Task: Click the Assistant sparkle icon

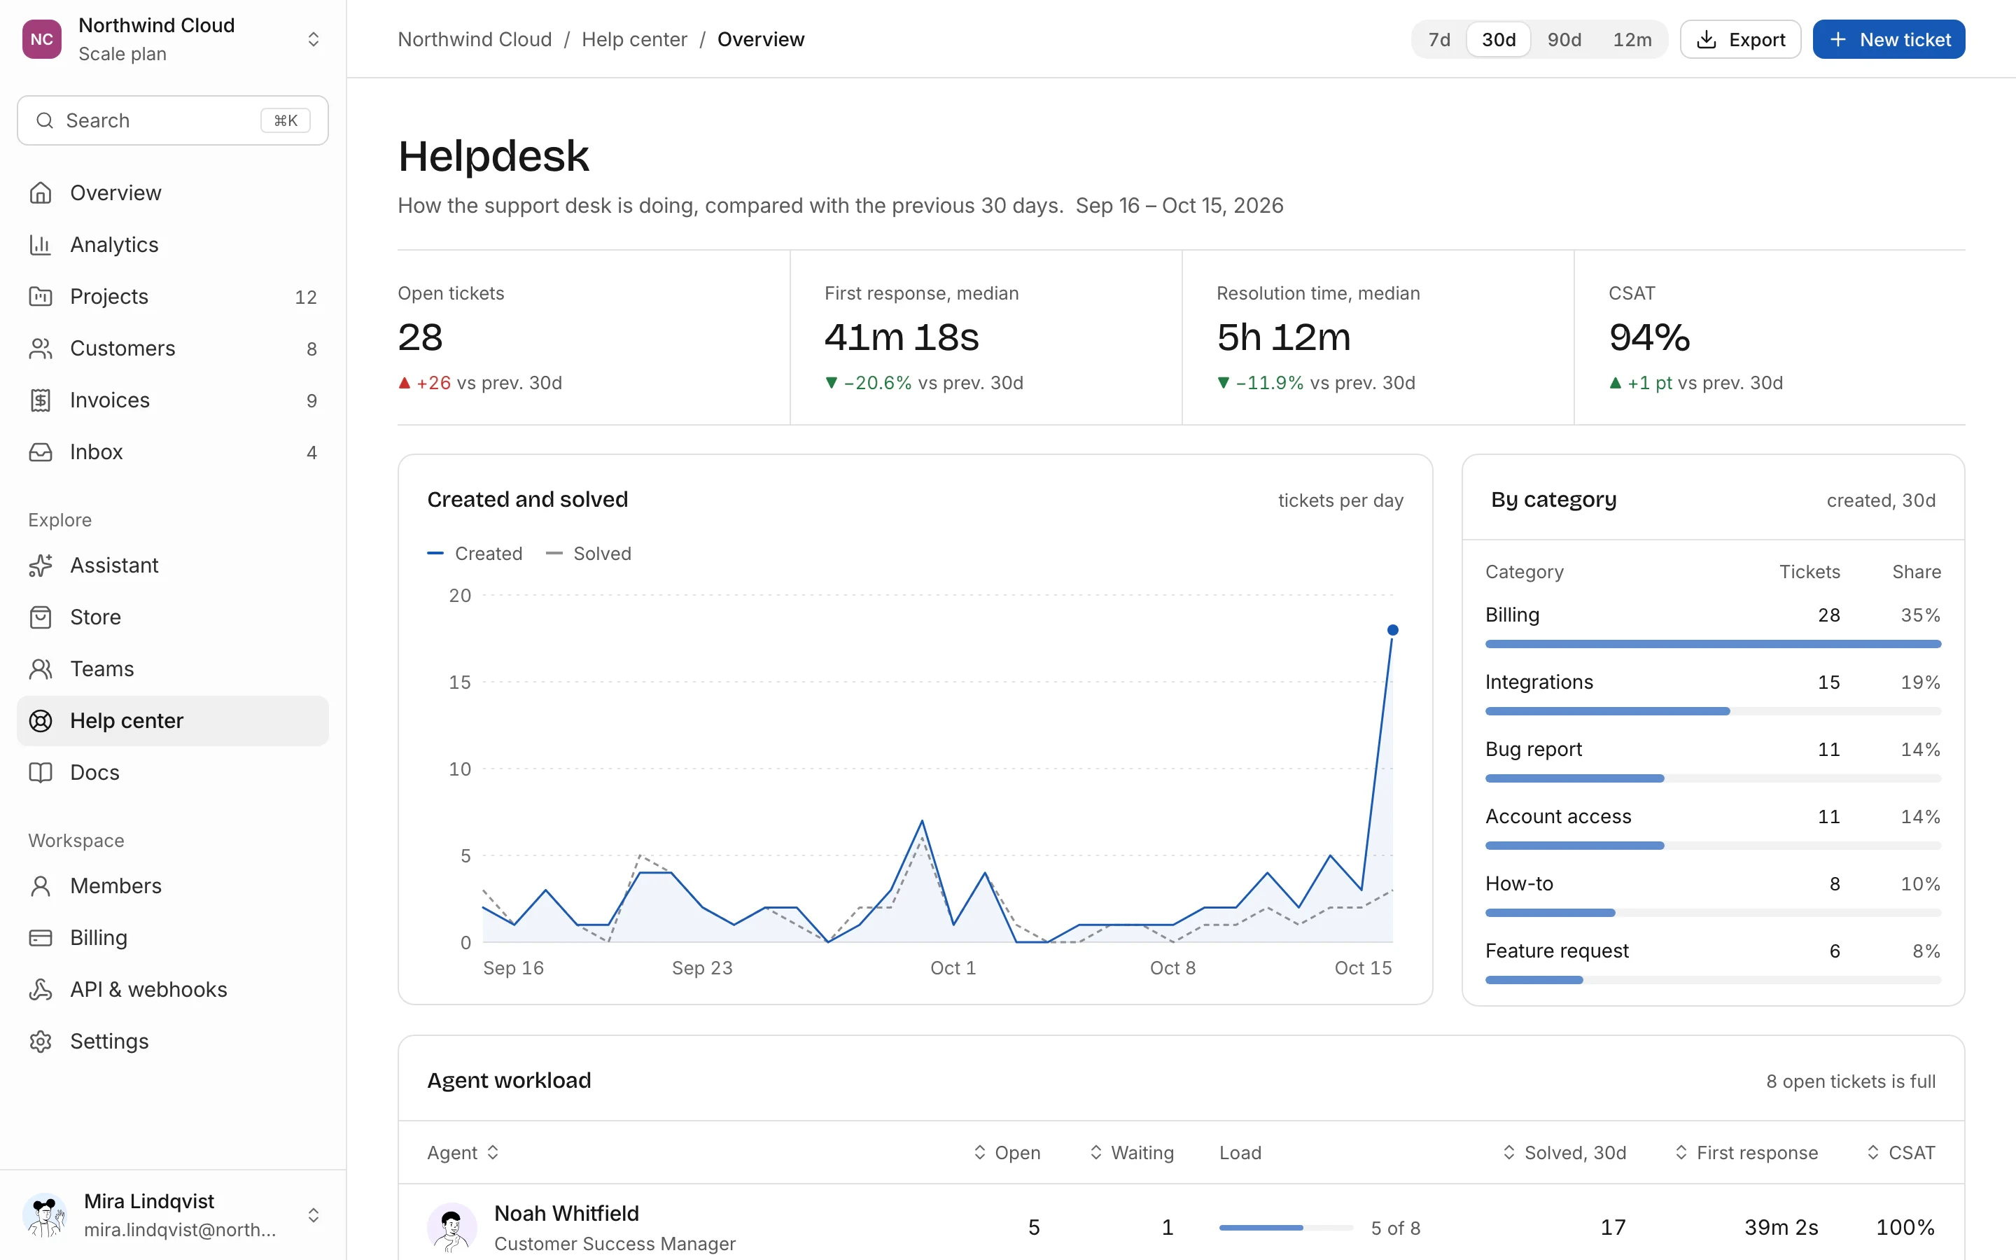Action: pyautogui.click(x=40, y=565)
